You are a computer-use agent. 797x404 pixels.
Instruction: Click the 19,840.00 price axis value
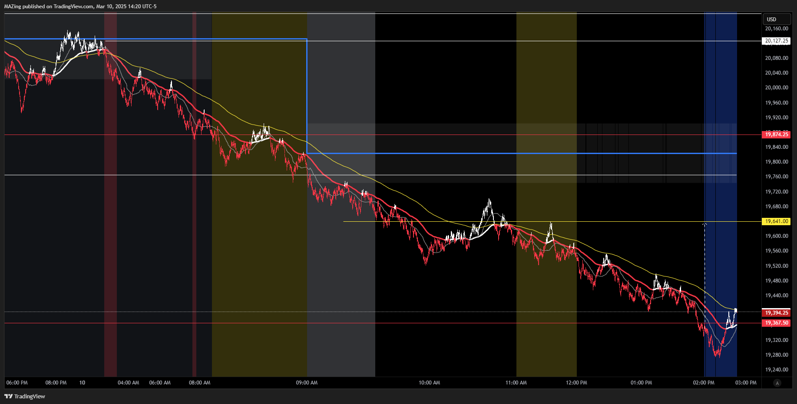(777, 147)
